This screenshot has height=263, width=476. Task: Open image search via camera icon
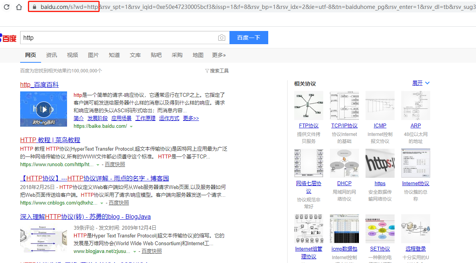point(221,38)
